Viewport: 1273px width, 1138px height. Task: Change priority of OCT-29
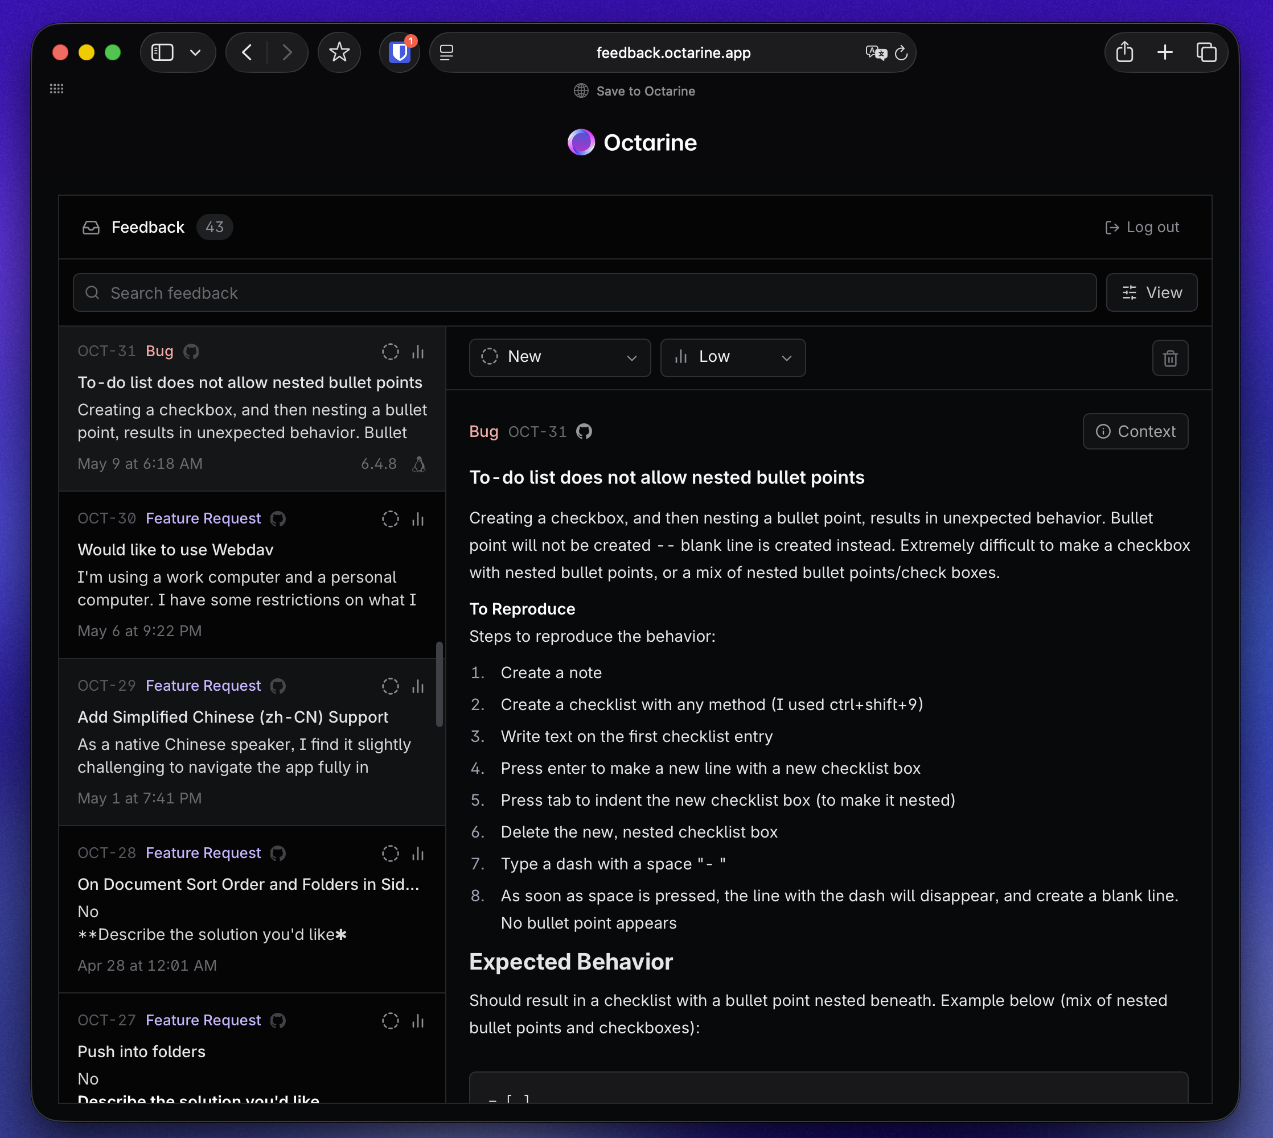418,686
